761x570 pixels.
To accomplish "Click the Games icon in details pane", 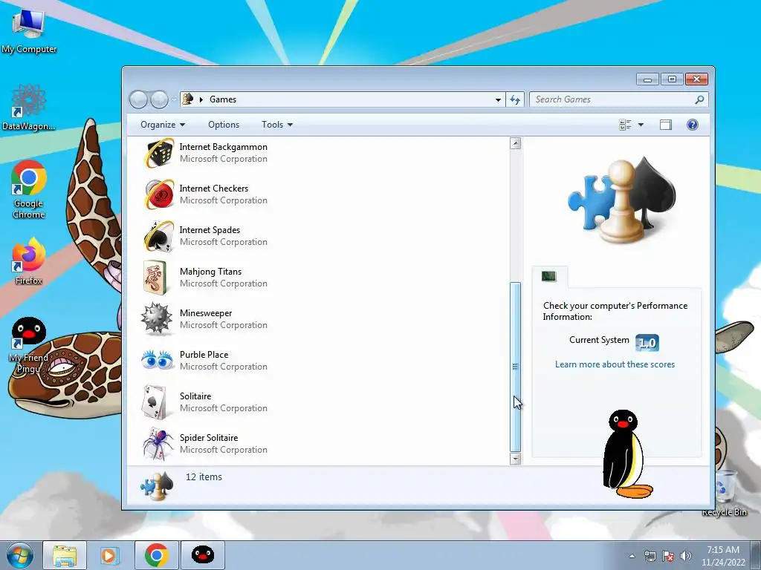I will (157, 486).
